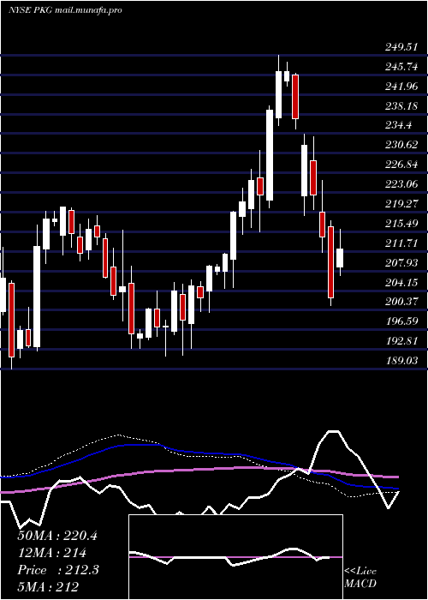Select the 238.18 price level label
Viewport: 428px width, 600px height.
[401, 106]
